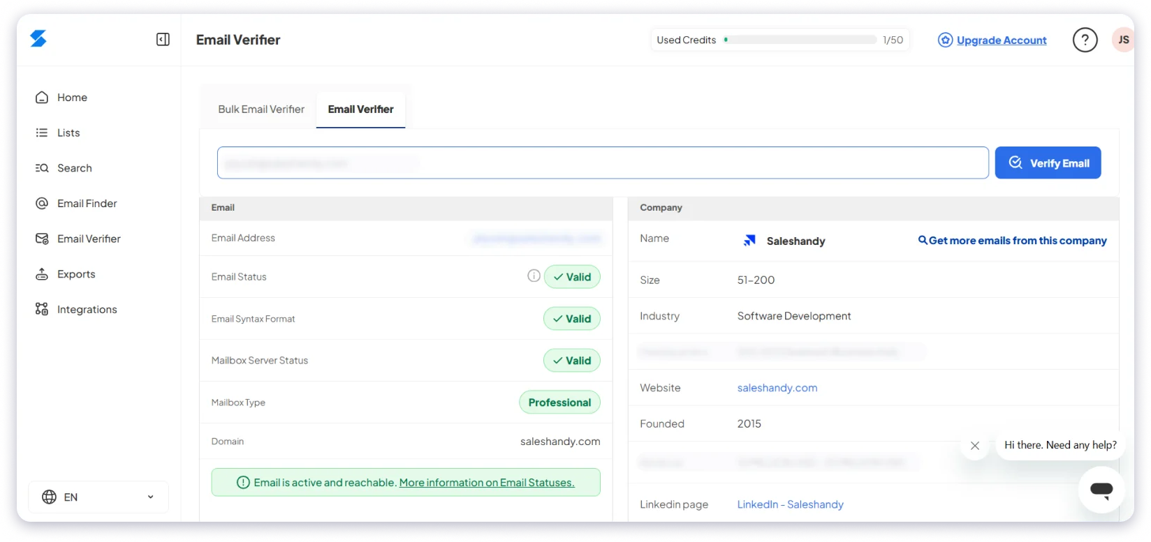The width and height of the screenshot is (1151, 542).
Task: Click the Professional mailbox type badge
Action: pos(559,402)
